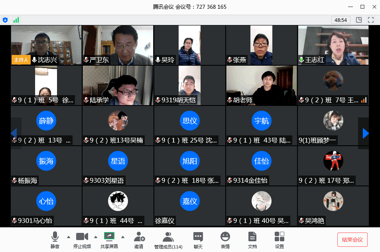Select 王志红's video thumbnail

pyautogui.click(x=333, y=45)
